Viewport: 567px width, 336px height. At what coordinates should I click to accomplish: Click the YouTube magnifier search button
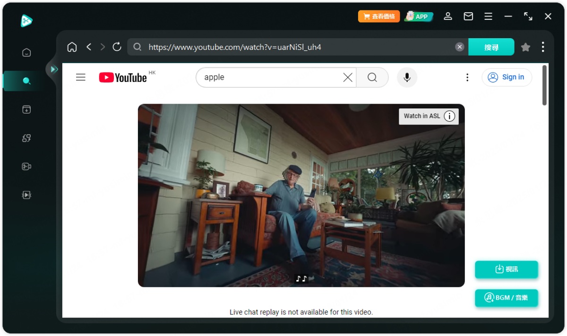372,77
